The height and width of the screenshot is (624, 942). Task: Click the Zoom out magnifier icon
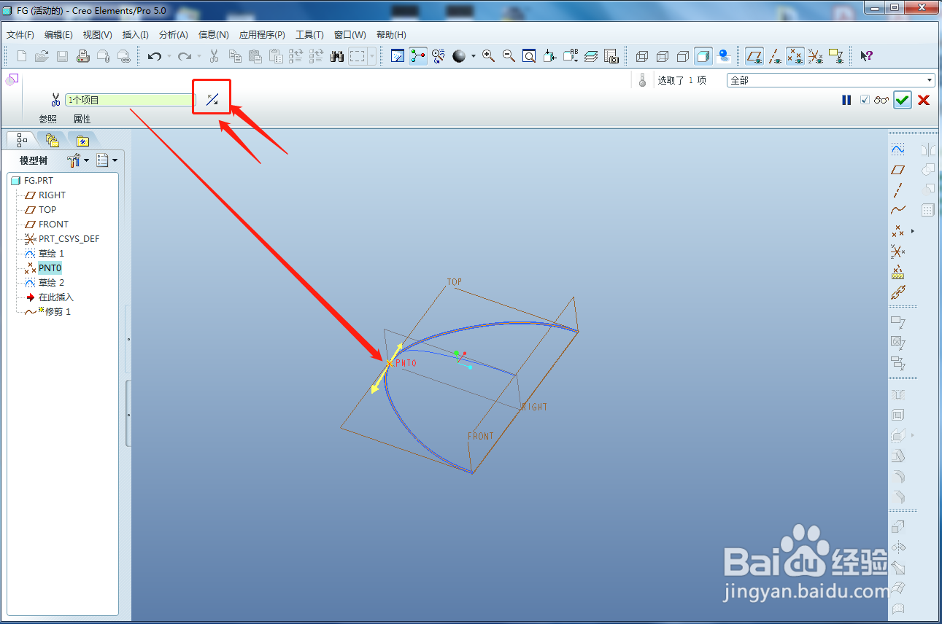pos(509,56)
